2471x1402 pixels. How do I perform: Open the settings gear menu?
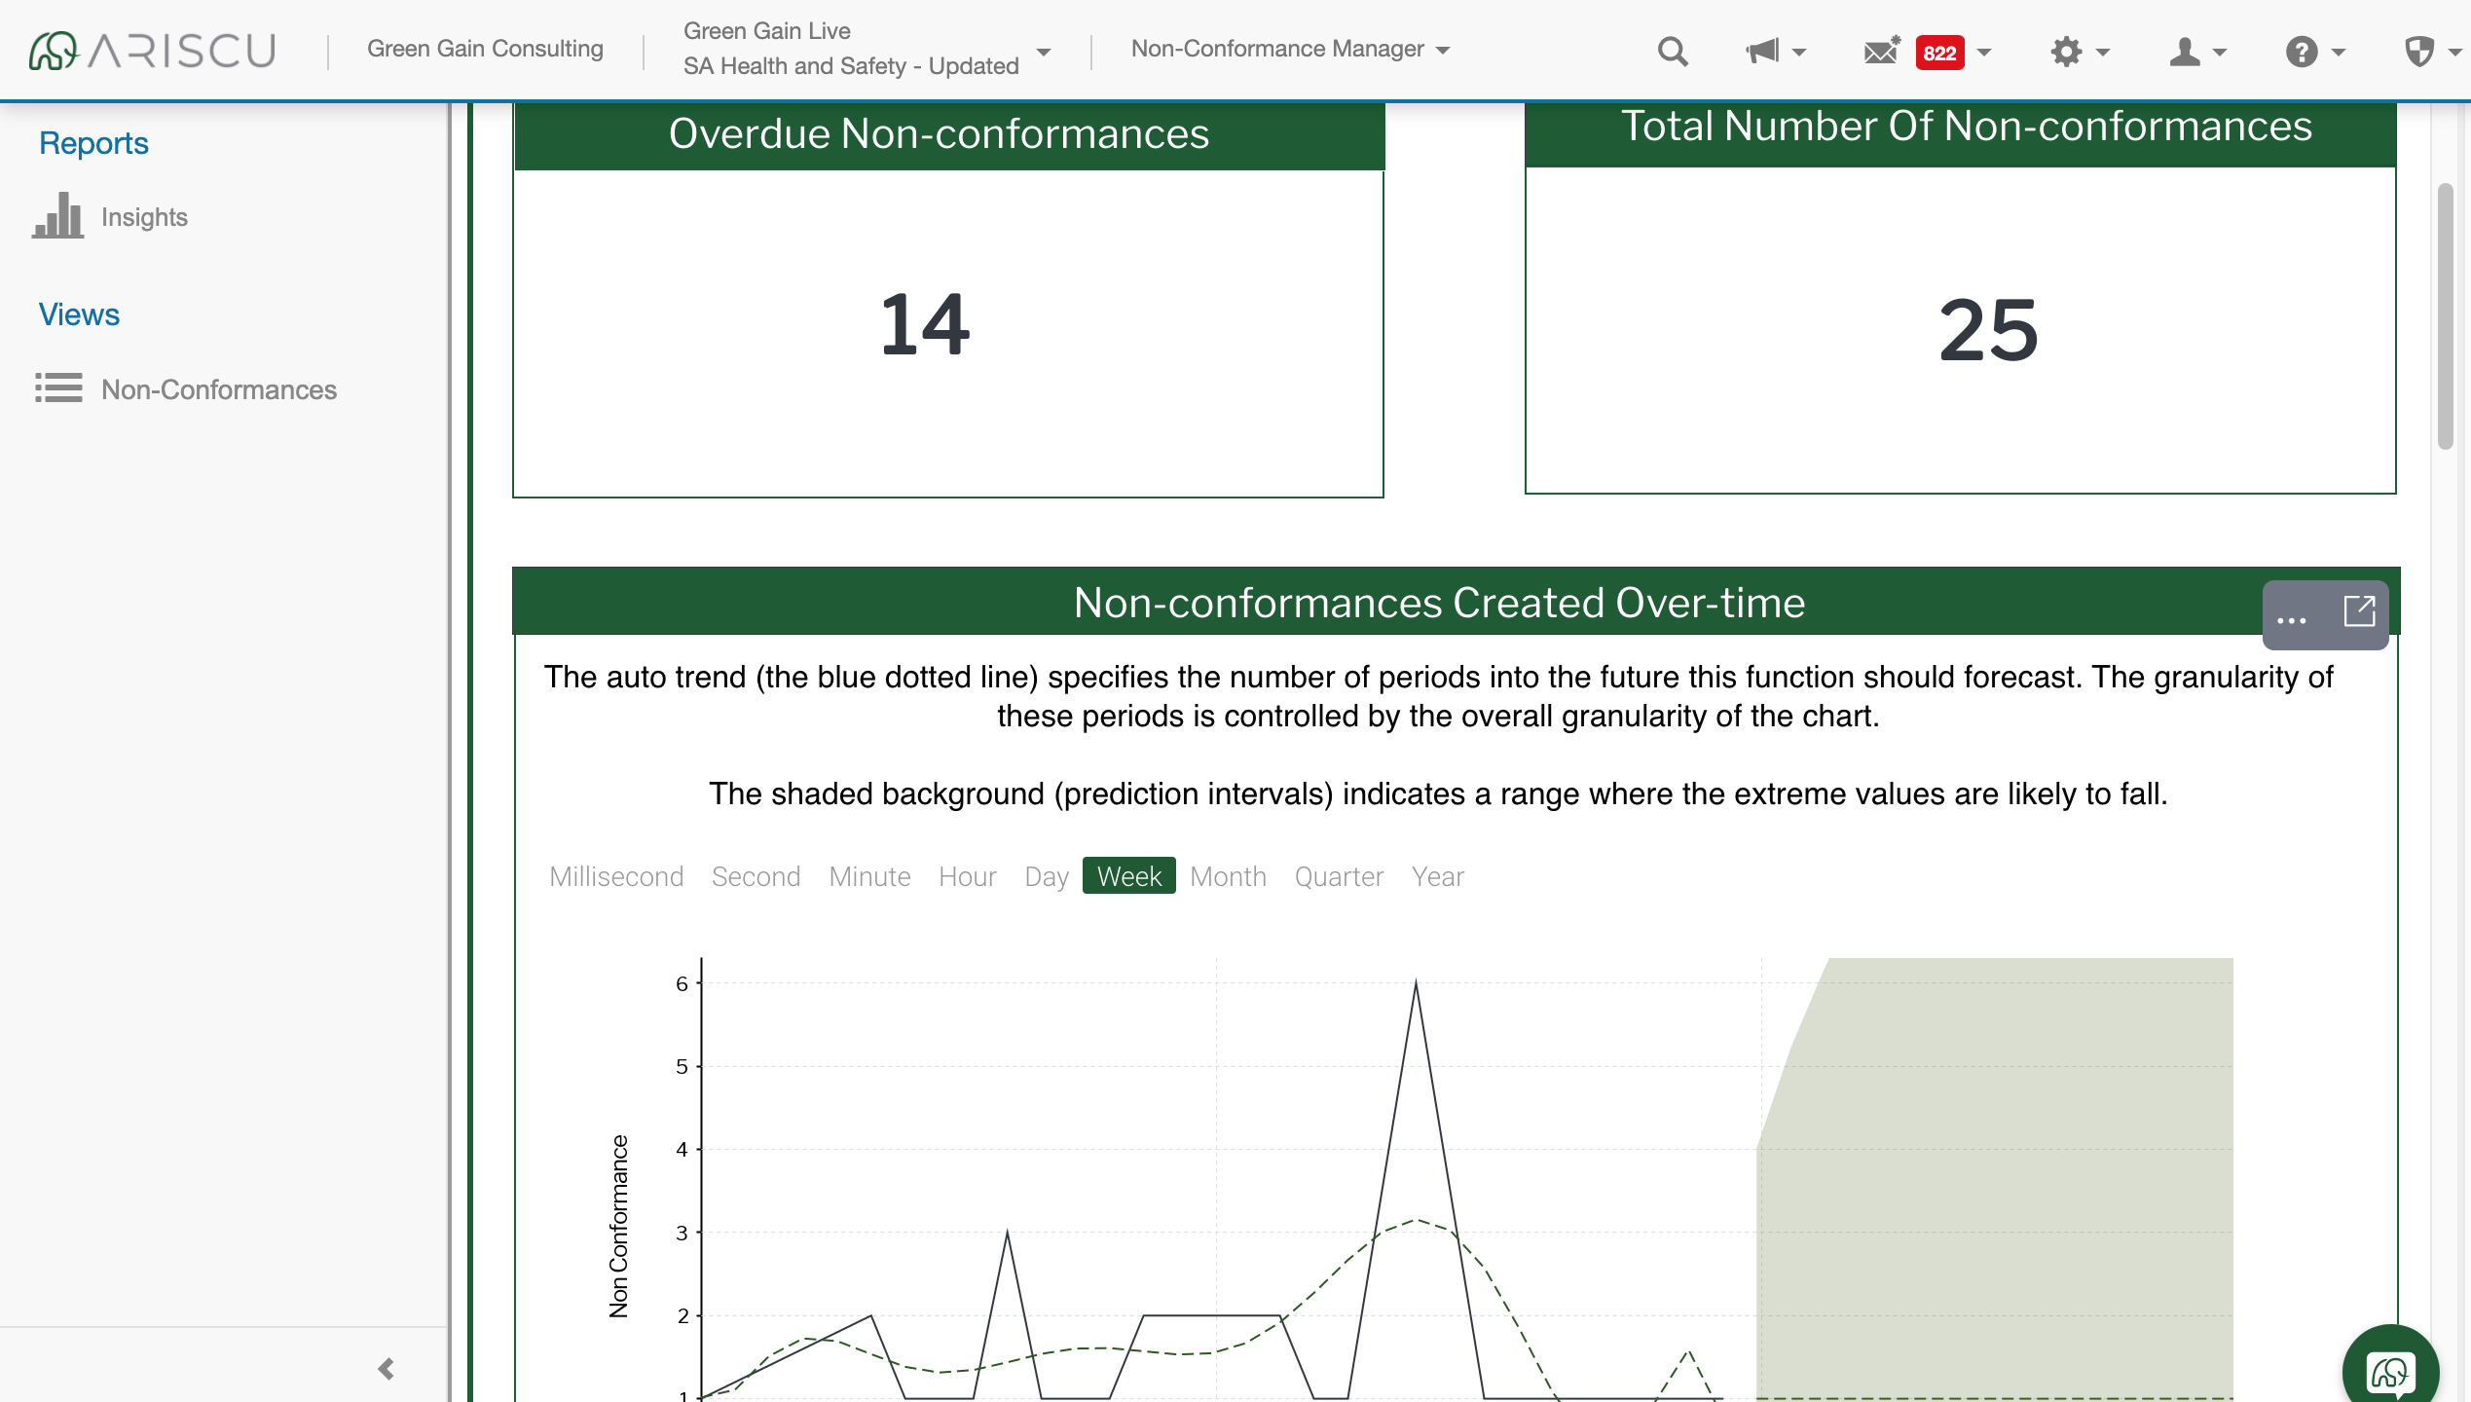pyautogui.click(x=2066, y=51)
